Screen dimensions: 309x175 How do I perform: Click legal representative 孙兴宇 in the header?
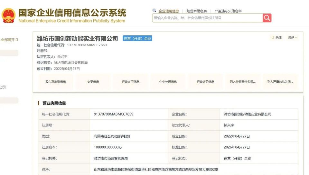(62, 57)
